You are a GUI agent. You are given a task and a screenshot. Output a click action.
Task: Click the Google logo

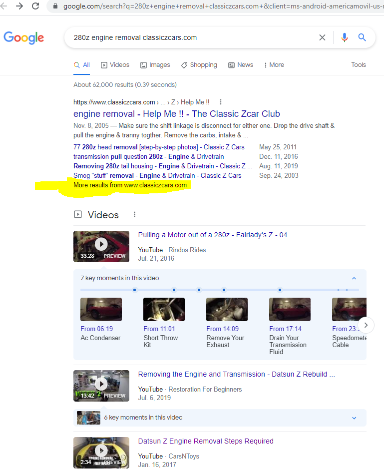(24, 37)
